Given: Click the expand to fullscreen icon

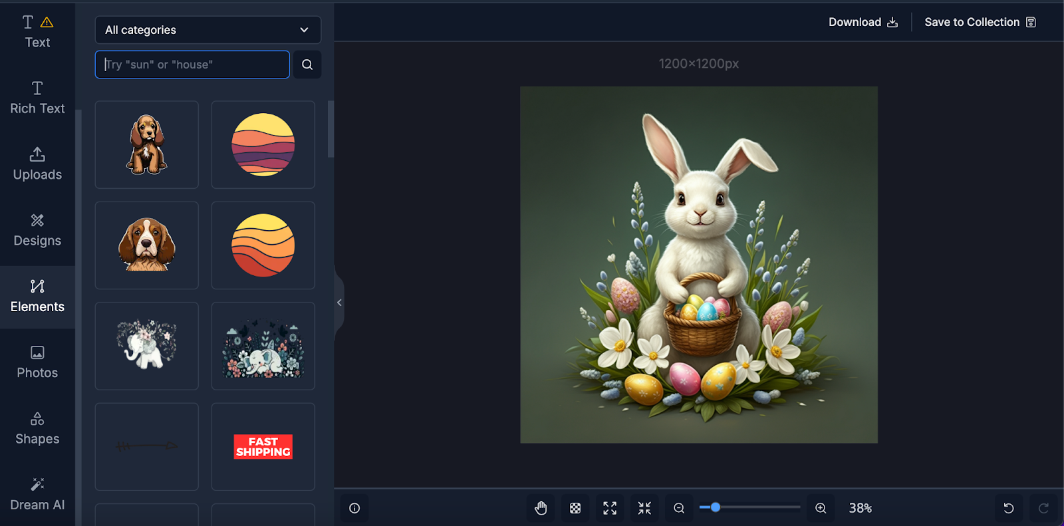Looking at the screenshot, I should pyautogui.click(x=610, y=508).
